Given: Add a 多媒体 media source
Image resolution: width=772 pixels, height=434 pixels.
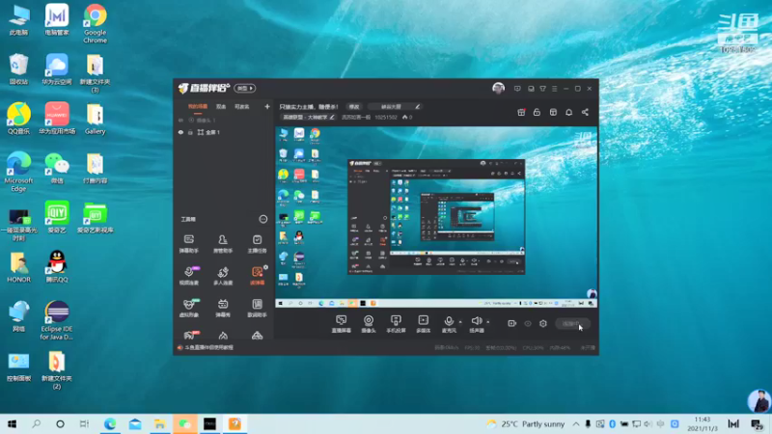Looking at the screenshot, I should [x=423, y=324].
